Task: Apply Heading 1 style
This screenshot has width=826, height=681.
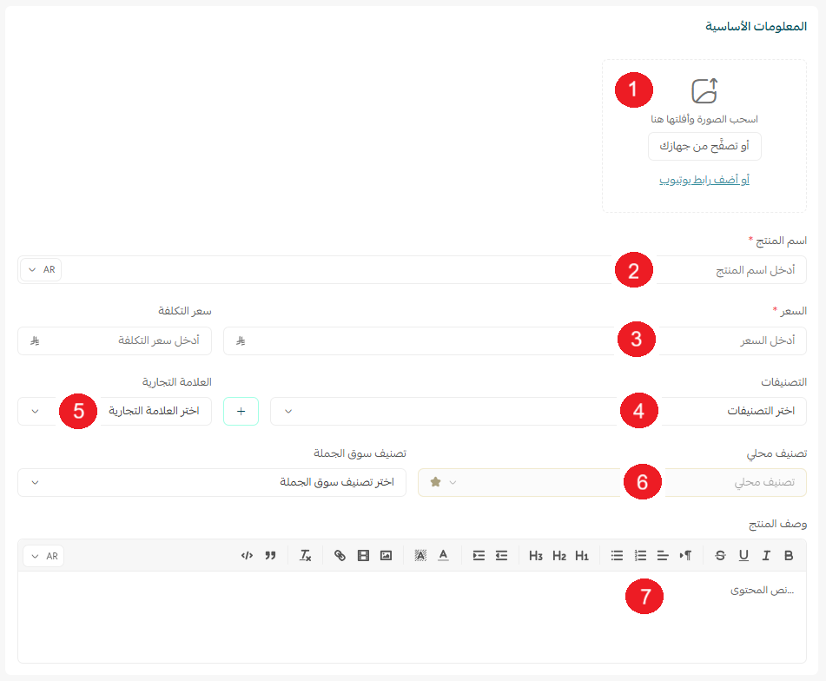Action: [583, 554]
